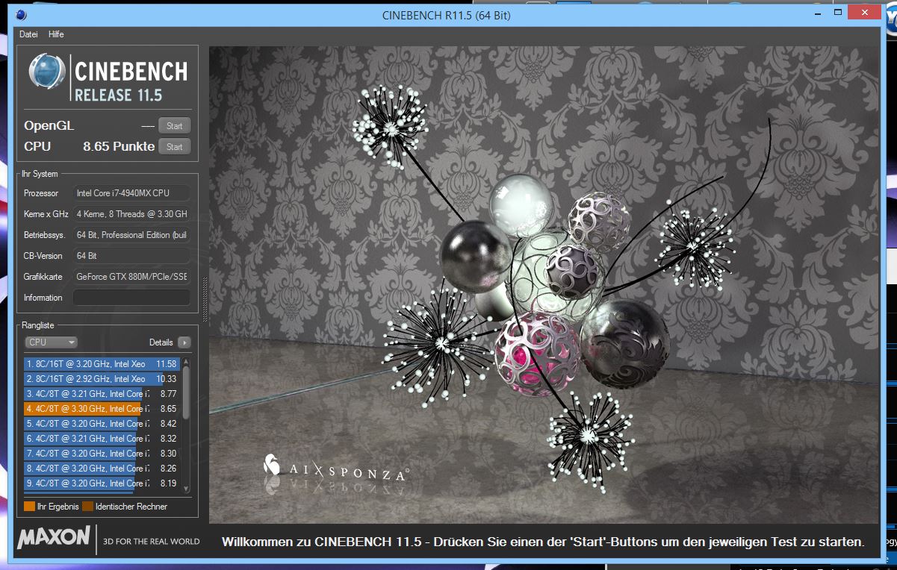Select ranking entry 5 with score 8.42
This screenshot has width=897, height=570.
pos(102,424)
